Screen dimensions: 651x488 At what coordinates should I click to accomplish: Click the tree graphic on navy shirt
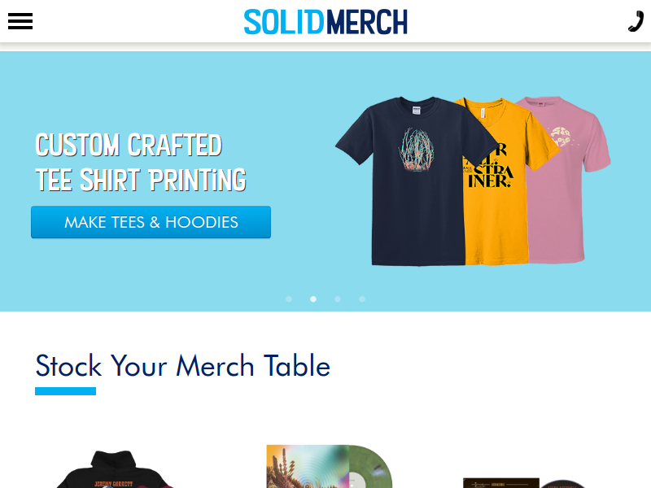click(416, 150)
